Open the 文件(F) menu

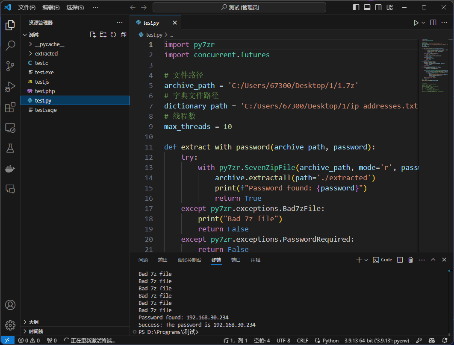(x=27, y=7)
